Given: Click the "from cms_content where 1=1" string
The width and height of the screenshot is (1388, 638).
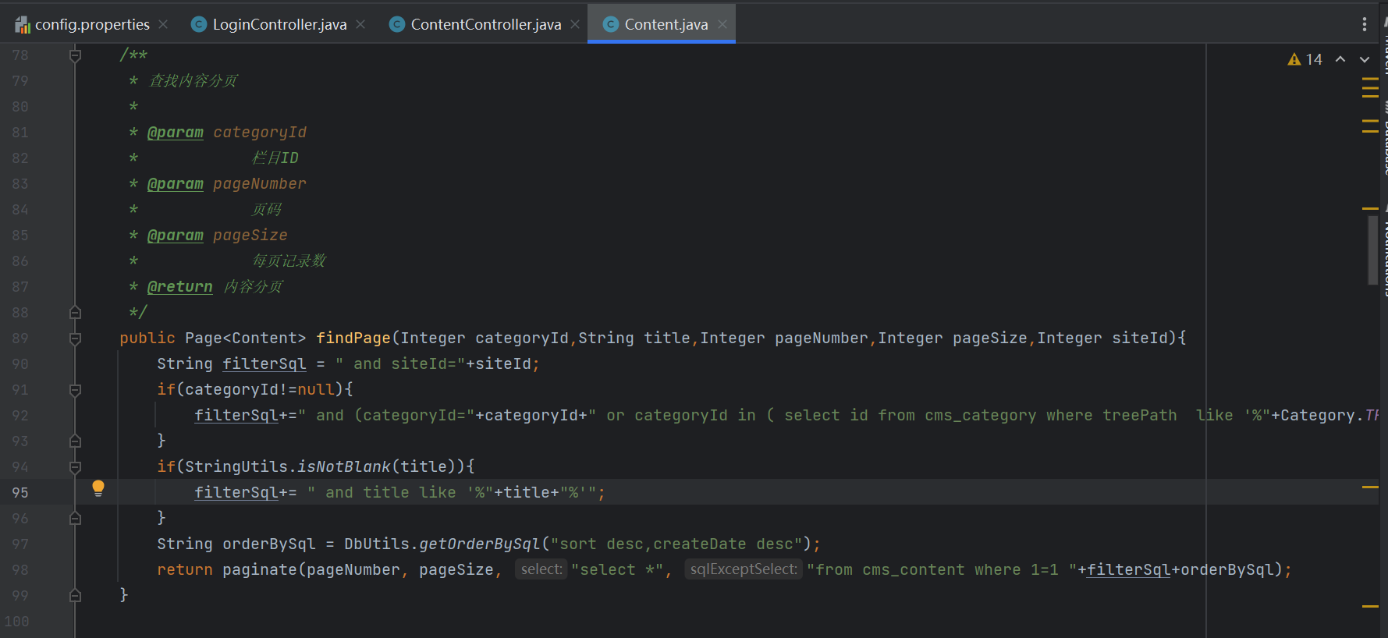Looking at the screenshot, I should (x=942, y=569).
